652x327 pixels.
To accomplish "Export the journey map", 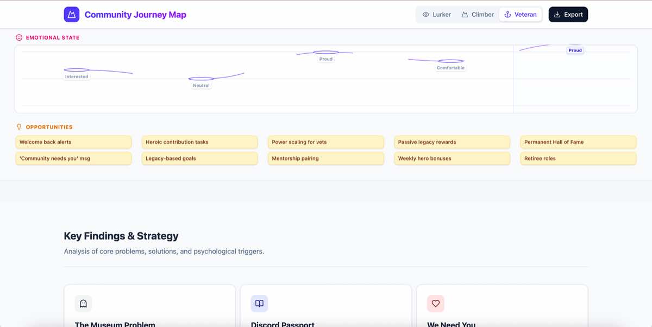I will click(568, 15).
